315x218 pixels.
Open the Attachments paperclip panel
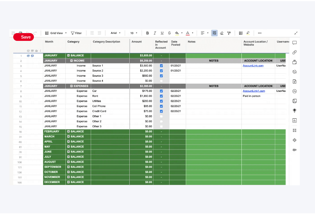294,53
